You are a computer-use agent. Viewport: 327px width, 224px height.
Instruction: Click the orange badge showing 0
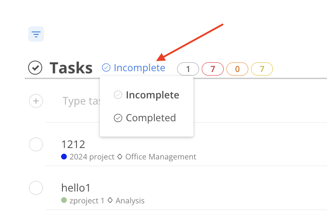[237, 69]
